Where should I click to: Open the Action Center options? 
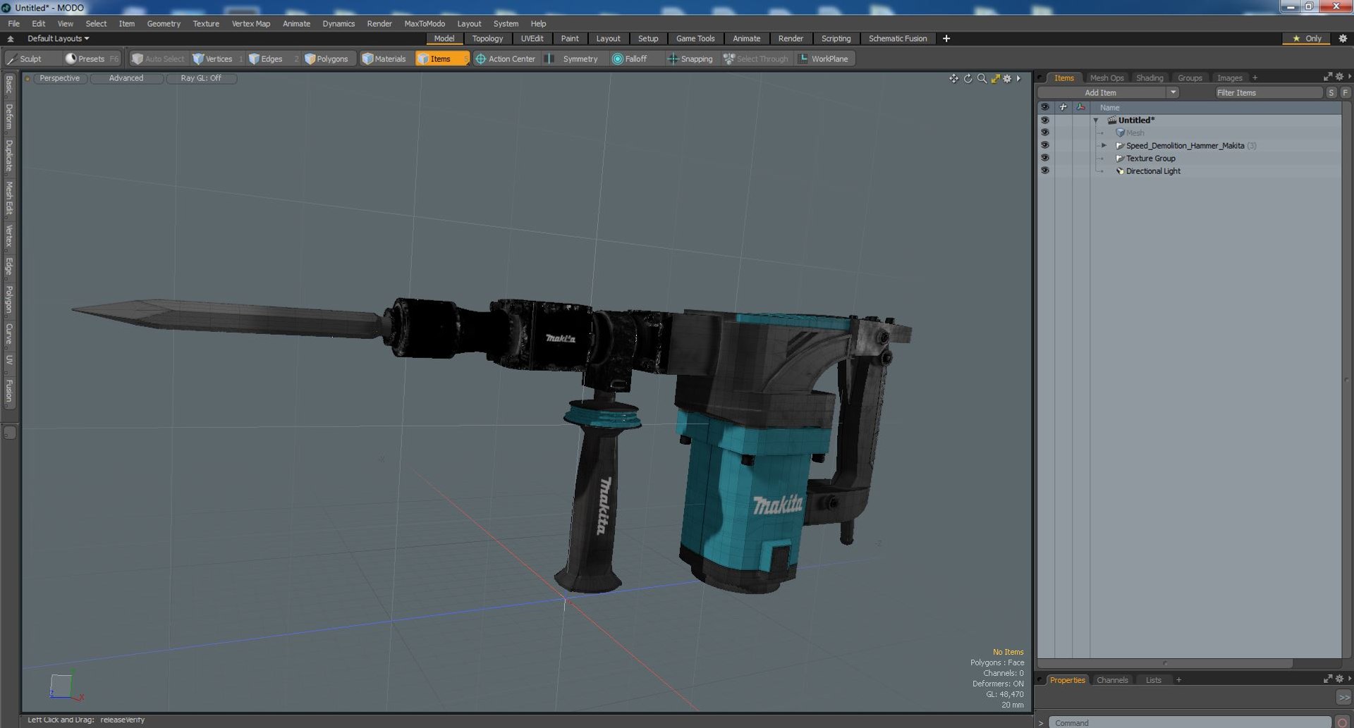(x=506, y=58)
